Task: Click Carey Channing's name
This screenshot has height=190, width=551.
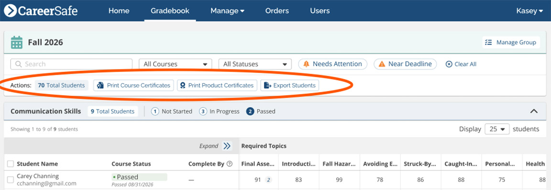Action: [x=38, y=176]
